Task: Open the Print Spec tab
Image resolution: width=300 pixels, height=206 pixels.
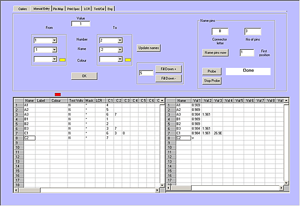Action: click(73, 9)
